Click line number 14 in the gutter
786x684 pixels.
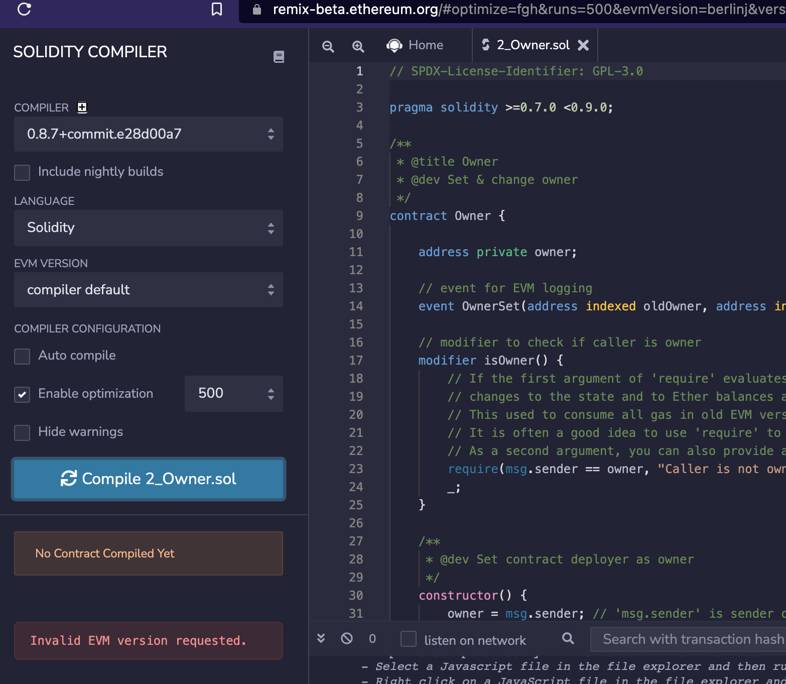(x=356, y=306)
